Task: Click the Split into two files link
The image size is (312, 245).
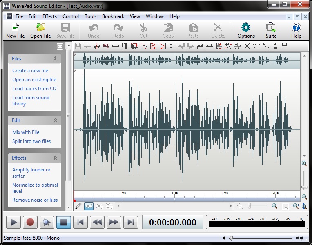Action: [31, 141]
